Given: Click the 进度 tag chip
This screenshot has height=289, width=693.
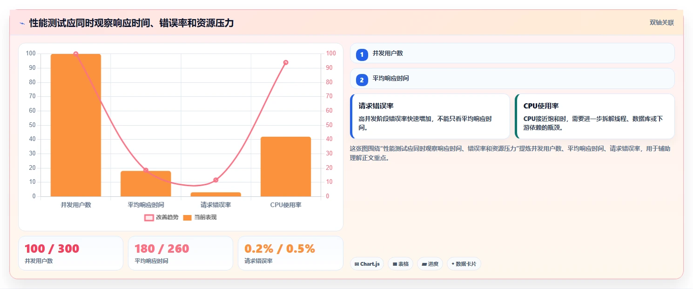Looking at the screenshot, I should (x=430, y=264).
